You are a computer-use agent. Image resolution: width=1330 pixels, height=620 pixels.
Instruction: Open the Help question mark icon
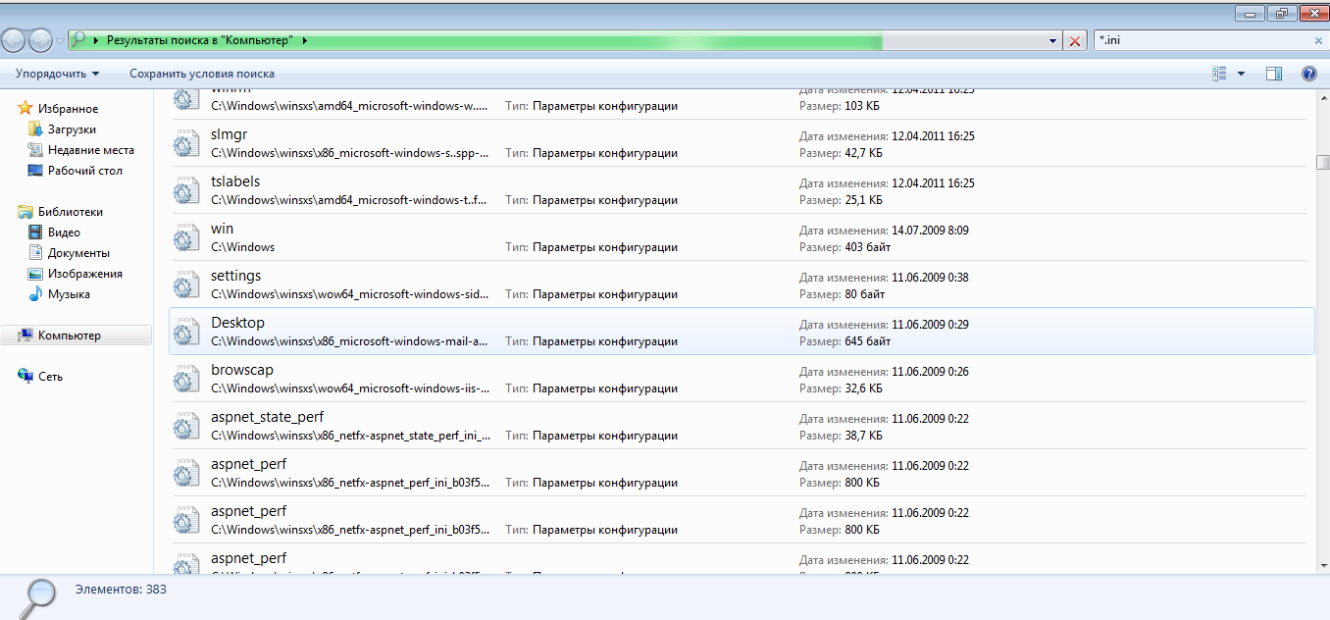[1308, 74]
